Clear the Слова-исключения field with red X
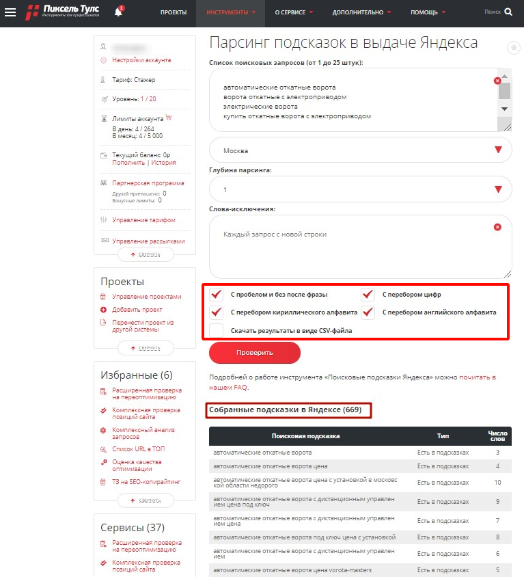The image size is (524, 577). (497, 227)
